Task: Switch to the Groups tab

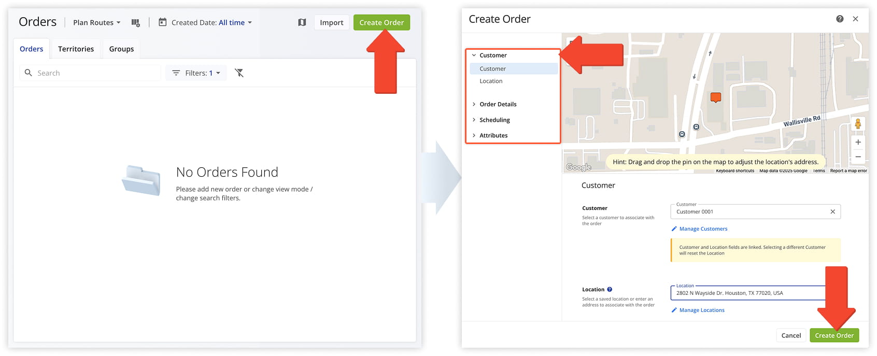Action: pyautogui.click(x=122, y=49)
